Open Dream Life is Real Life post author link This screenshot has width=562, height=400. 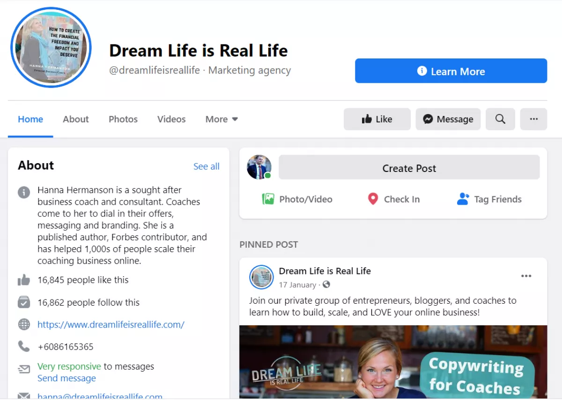tap(325, 271)
